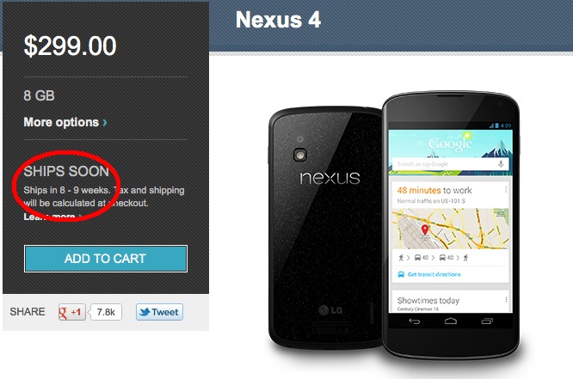Tap the phone's back navigation arrow icon
Image resolution: width=573 pixels, height=379 pixels.
pos(414,321)
